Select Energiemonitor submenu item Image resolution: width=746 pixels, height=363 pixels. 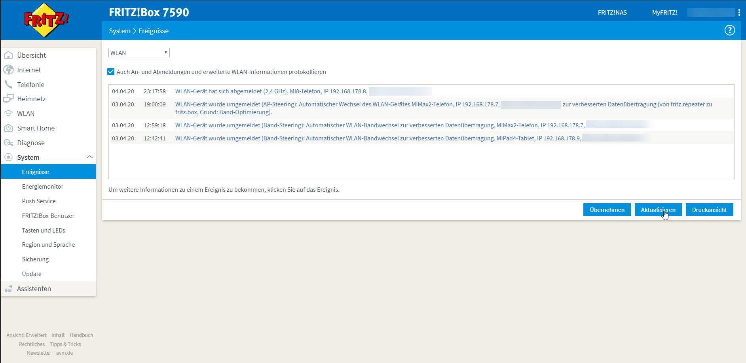[43, 186]
